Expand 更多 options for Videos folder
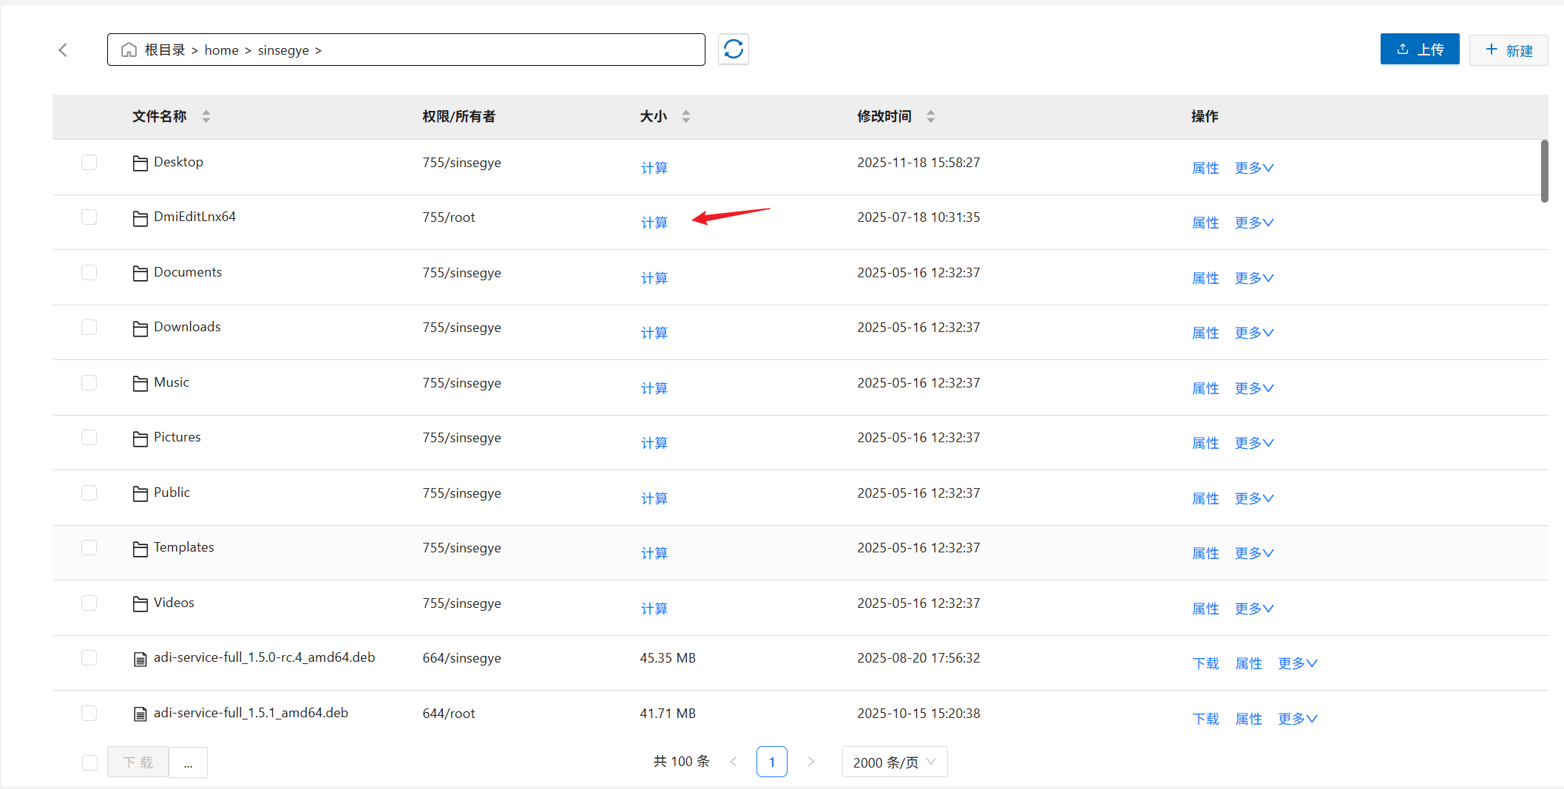 (x=1254, y=609)
